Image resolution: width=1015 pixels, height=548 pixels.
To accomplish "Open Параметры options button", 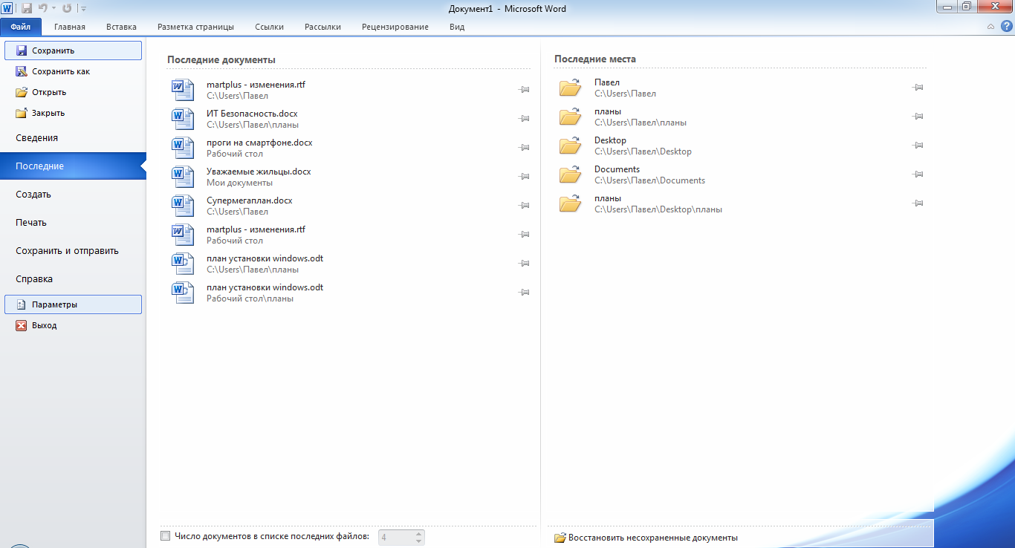I will [73, 304].
